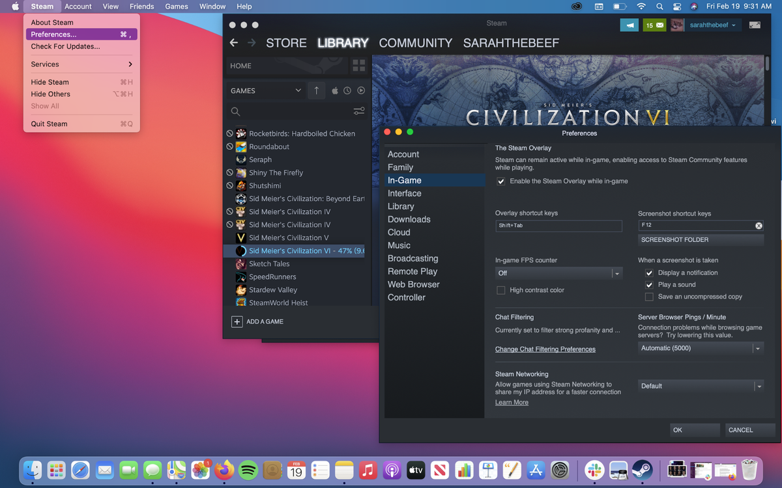The image size is (782, 488).
Task: Open Steam announcements via the megaphone icon
Action: [x=630, y=25]
